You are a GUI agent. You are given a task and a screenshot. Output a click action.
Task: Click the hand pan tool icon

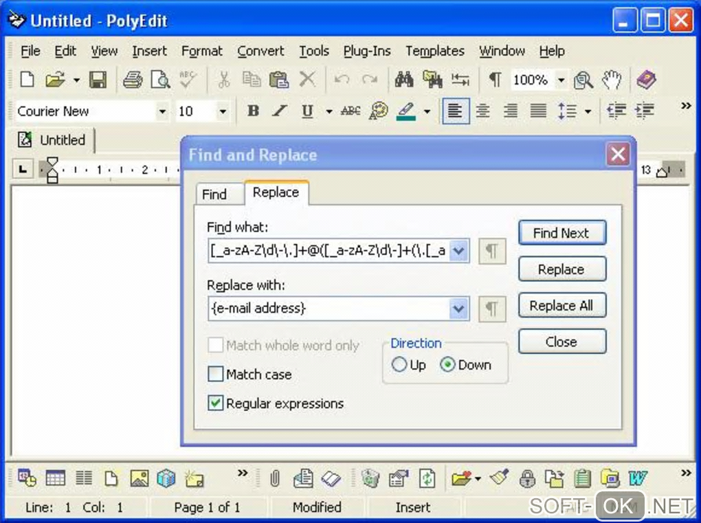612,80
